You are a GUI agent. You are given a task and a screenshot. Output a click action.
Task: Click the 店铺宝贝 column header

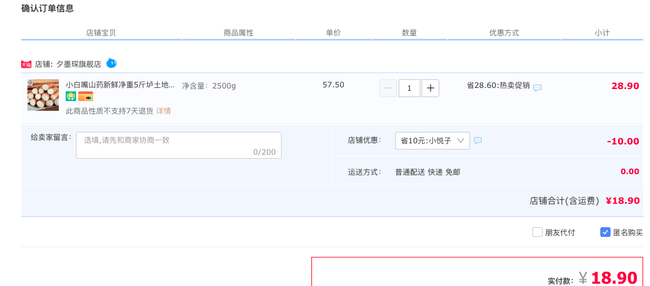tap(101, 33)
